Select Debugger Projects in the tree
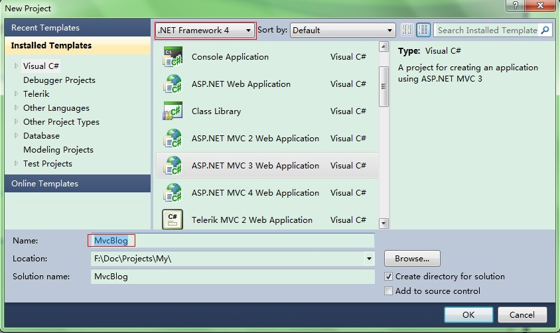The height and width of the screenshot is (333, 560). coord(59,80)
